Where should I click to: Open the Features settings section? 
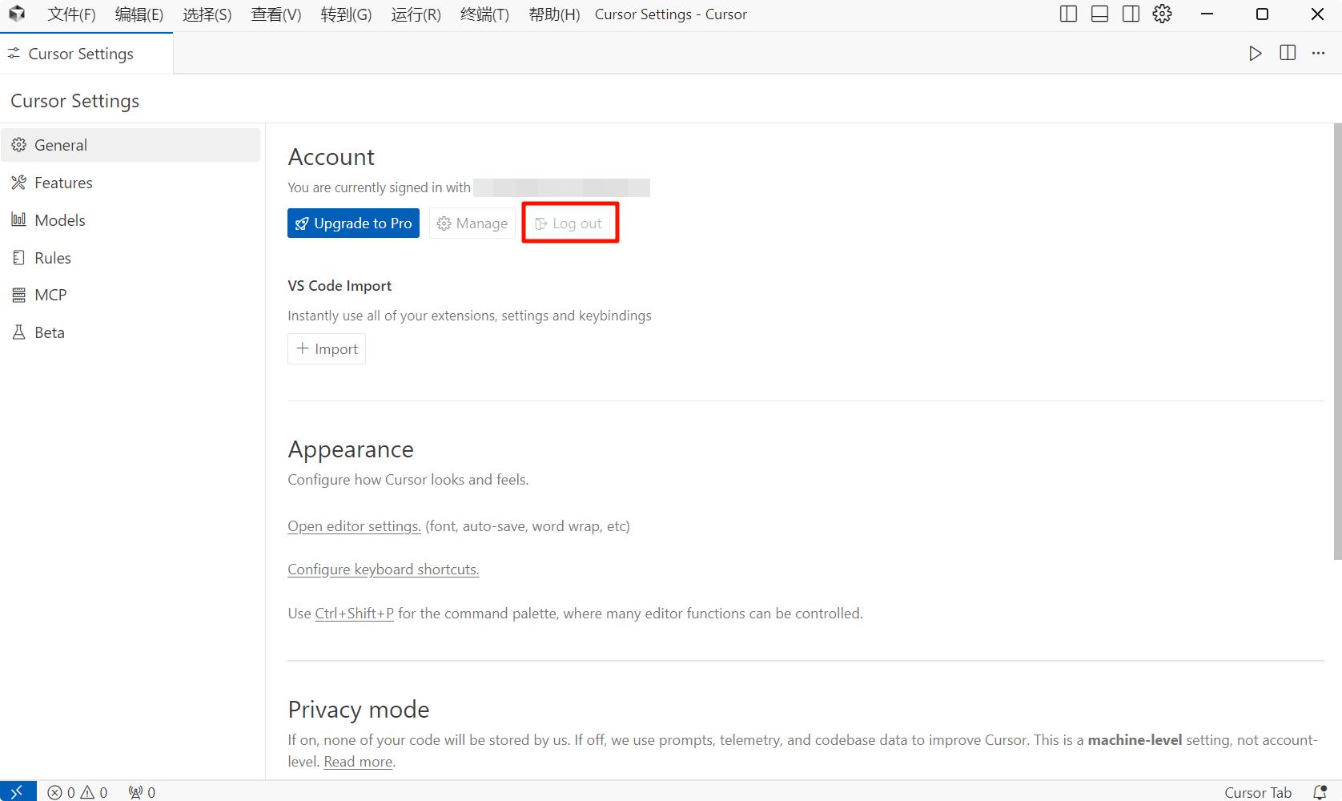[131, 183]
